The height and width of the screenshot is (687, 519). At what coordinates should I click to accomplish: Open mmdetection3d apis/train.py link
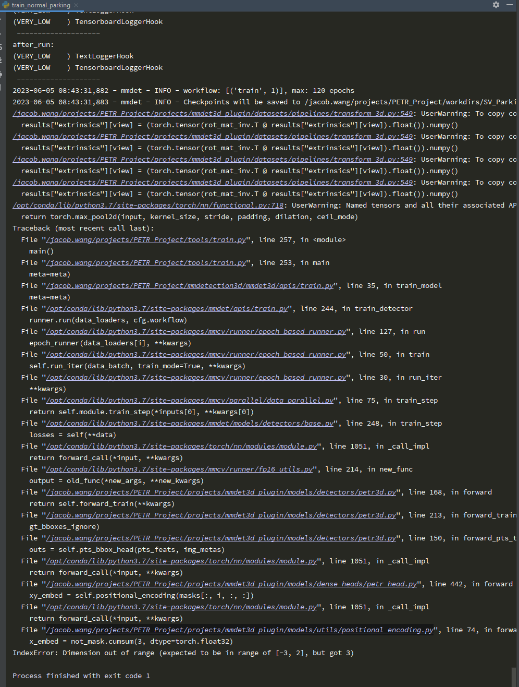pyautogui.click(x=188, y=285)
